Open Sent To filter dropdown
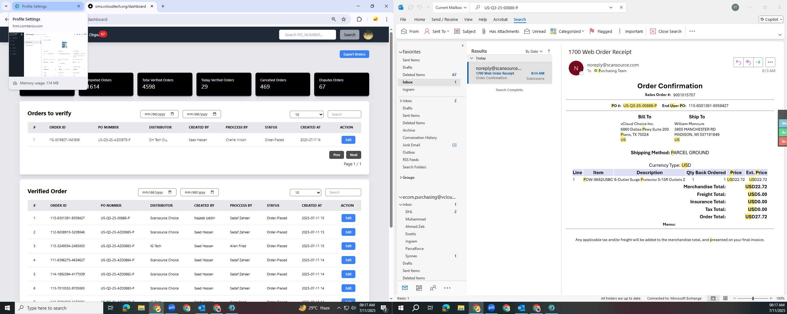This screenshot has width=787, height=314. coord(437,31)
